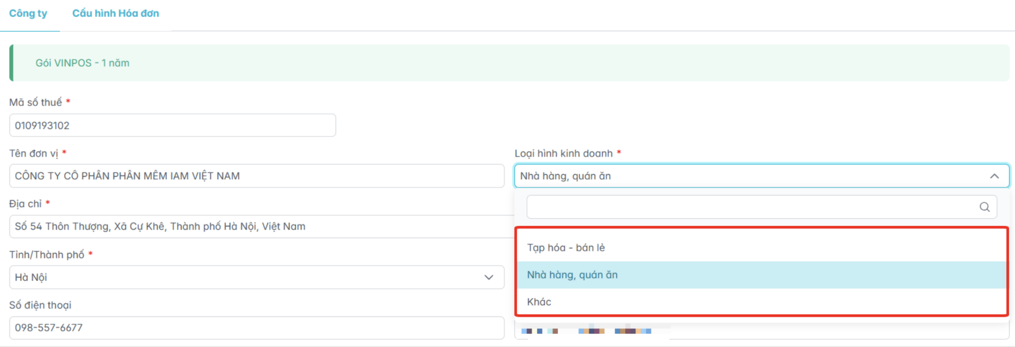Click the Gói VINPOS - 1 năm banner
1015x347 pixels.
pos(82,63)
